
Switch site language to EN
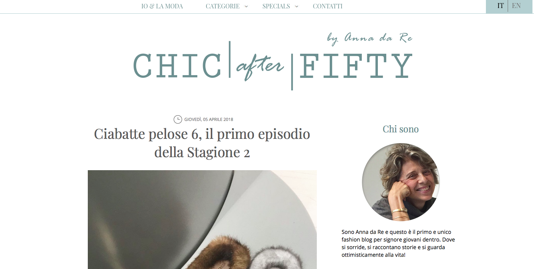pyautogui.click(x=516, y=6)
